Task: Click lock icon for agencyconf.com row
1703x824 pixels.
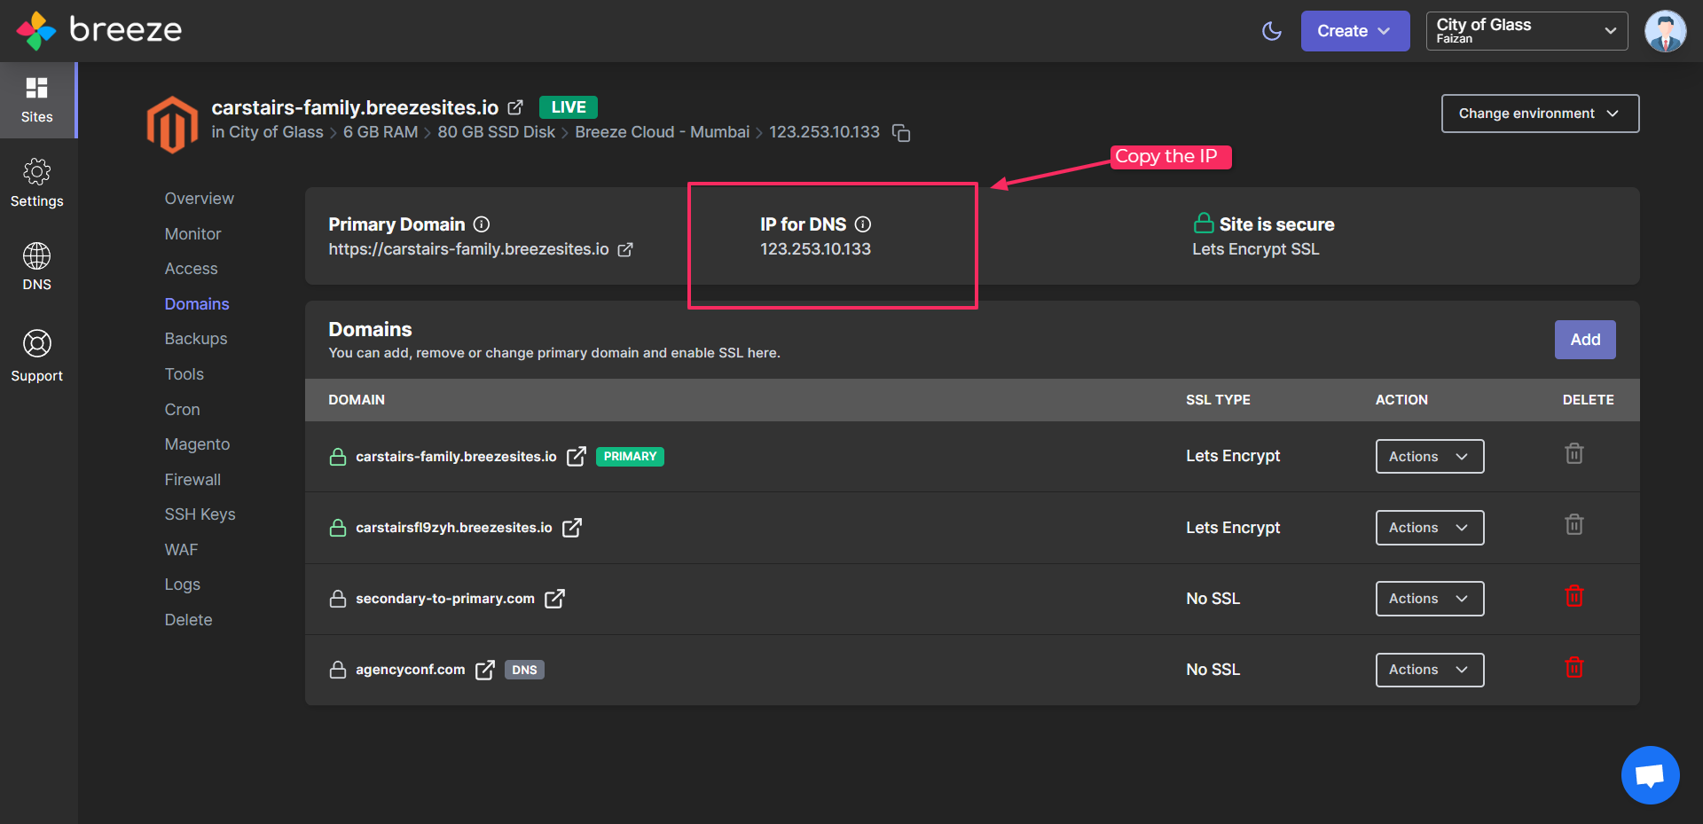Action: pyautogui.click(x=338, y=670)
